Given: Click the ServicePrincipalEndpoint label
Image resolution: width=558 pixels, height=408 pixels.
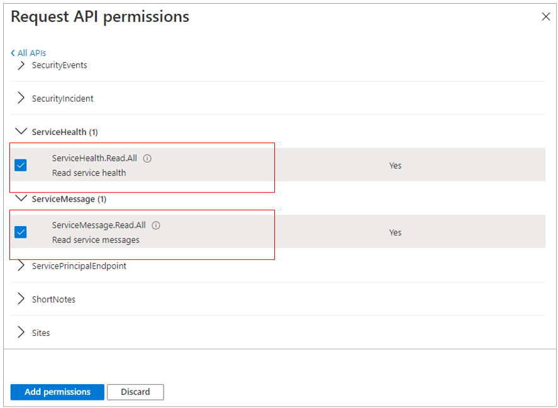Looking at the screenshot, I should (x=79, y=266).
